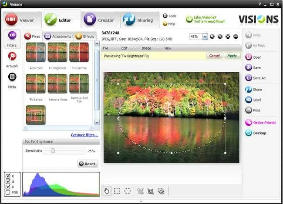Choose the Fix Brightness thumbnail
The height and width of the screenshot is (204, 283).
[57, 52]
